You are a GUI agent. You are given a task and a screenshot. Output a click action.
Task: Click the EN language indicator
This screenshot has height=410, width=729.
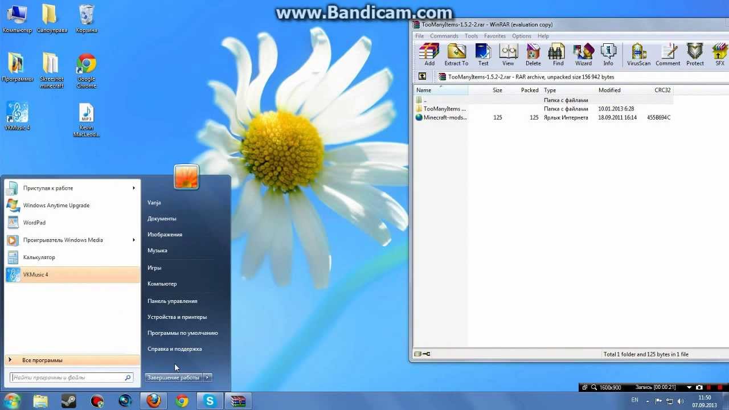[635, 400]
